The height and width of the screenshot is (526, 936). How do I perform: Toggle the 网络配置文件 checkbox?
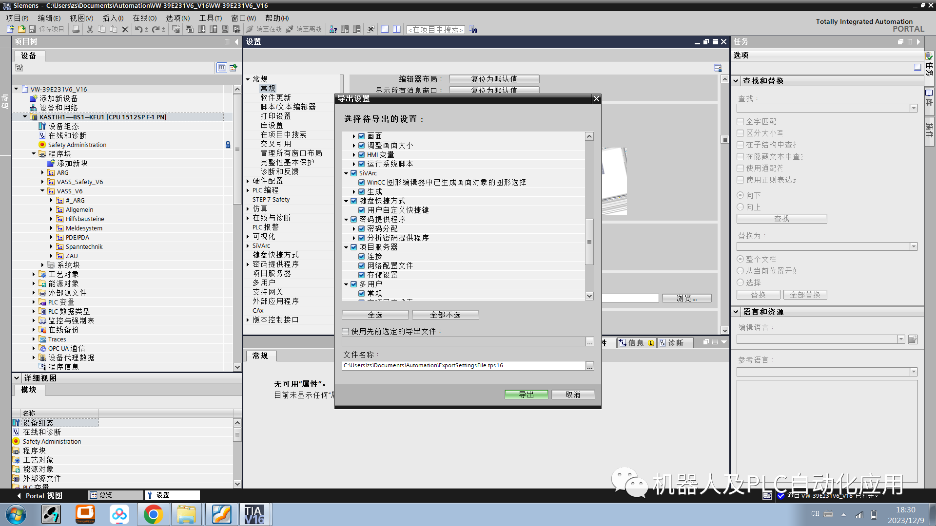click(x=362, y=265)
